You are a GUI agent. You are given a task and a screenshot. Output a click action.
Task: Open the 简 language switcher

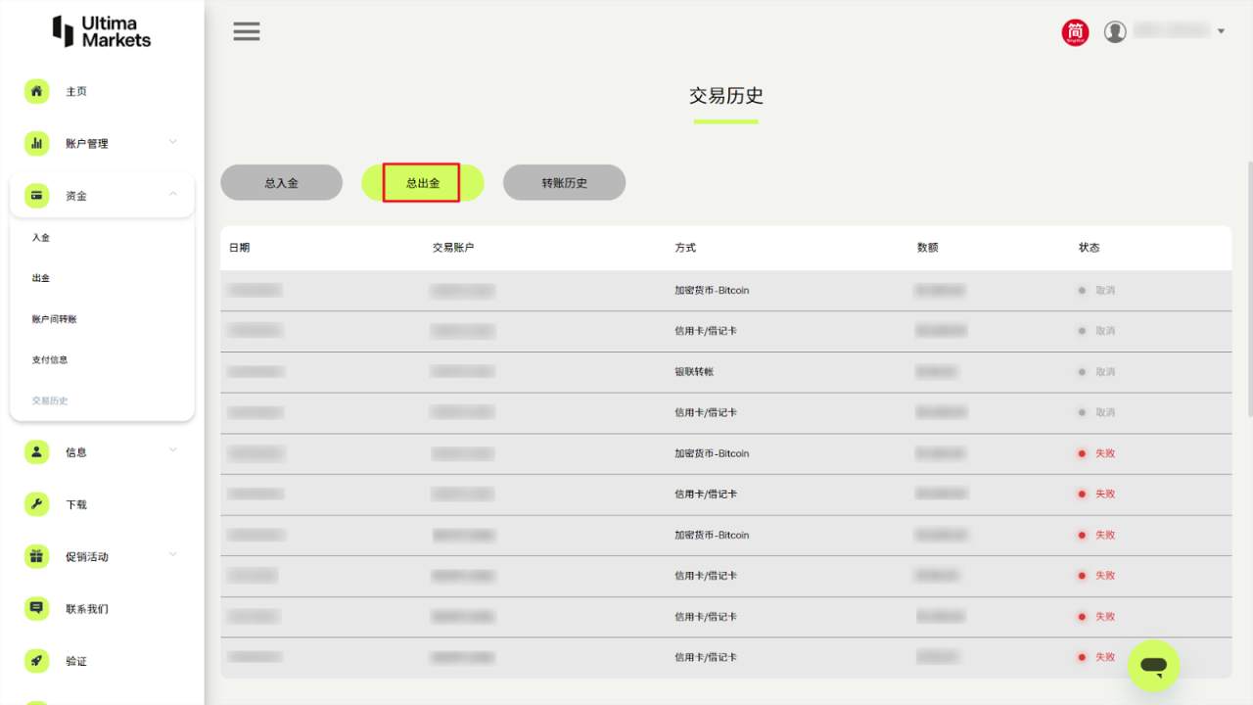[x=1074, y=31]
